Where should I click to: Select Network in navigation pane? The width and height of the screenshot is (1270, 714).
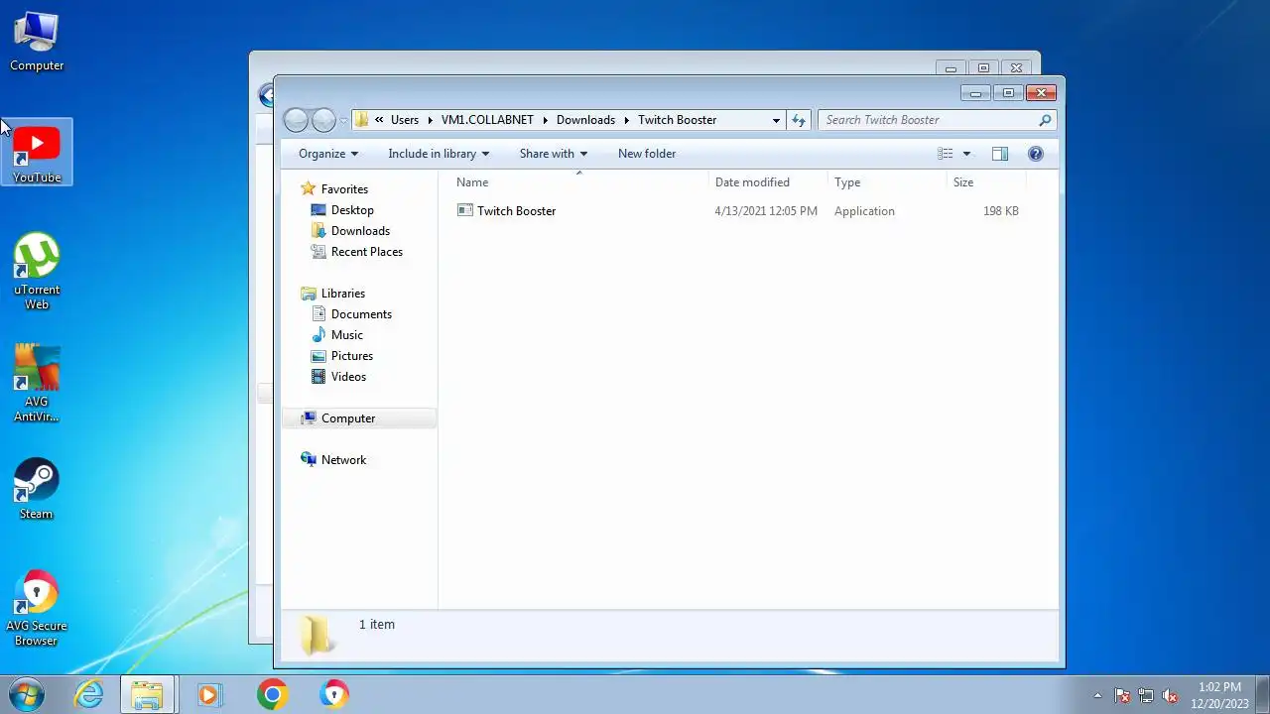pyautogui.click(x=343, y=460)
